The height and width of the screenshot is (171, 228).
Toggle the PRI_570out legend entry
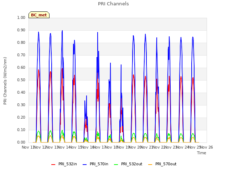(162, 164)
